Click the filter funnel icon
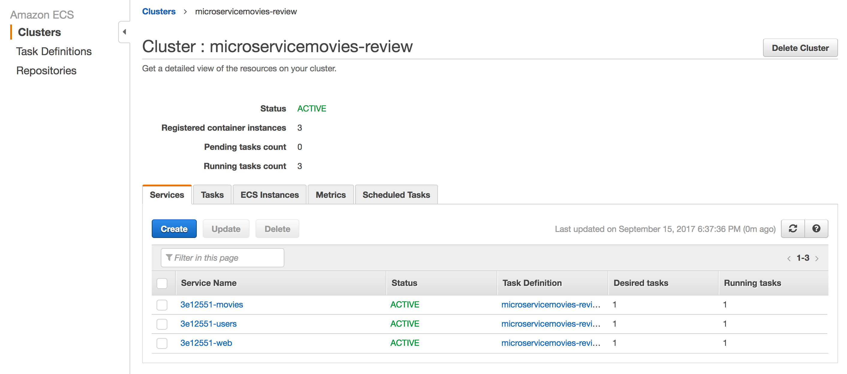 coord(169,258)
